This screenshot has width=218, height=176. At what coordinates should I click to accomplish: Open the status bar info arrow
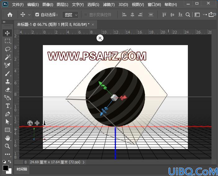[84, 162]
